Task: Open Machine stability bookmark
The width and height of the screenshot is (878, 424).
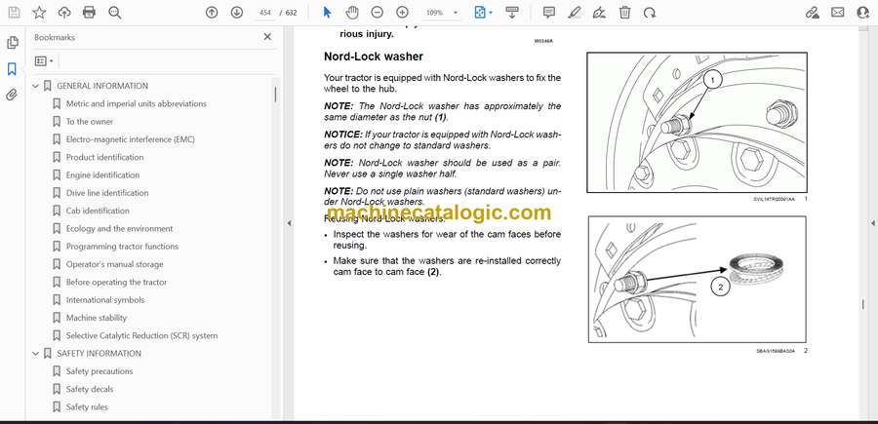Action: [97, 318]
